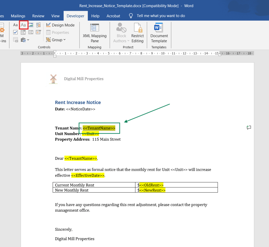Insert Picture Content Control
The width and height of the screenshot is (269, 247).
pos(31,25)
